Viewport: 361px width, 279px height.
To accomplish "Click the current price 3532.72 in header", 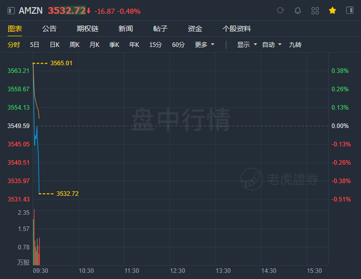I will [x=67, y=11].
